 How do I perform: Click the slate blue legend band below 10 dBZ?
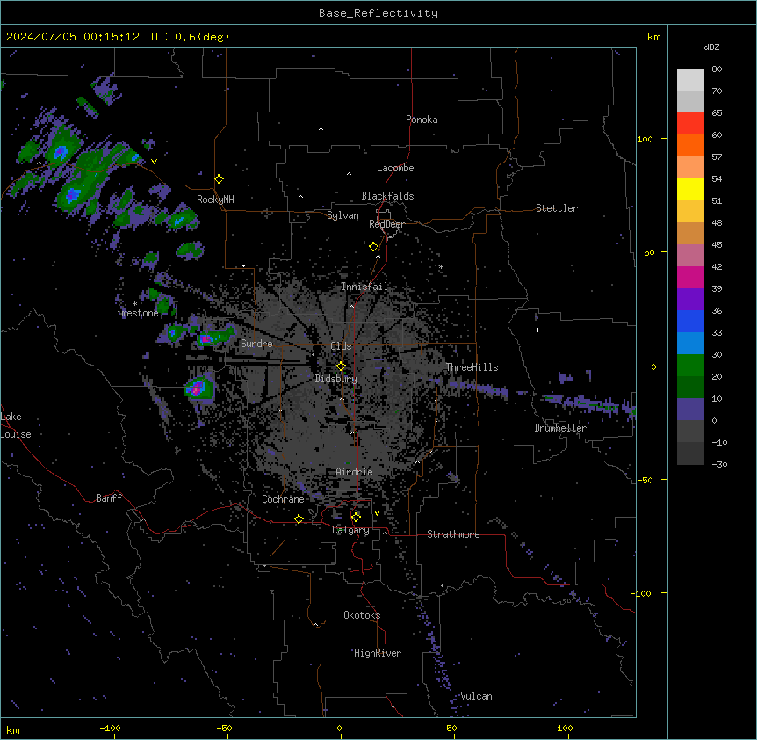[x=690, y=410]
